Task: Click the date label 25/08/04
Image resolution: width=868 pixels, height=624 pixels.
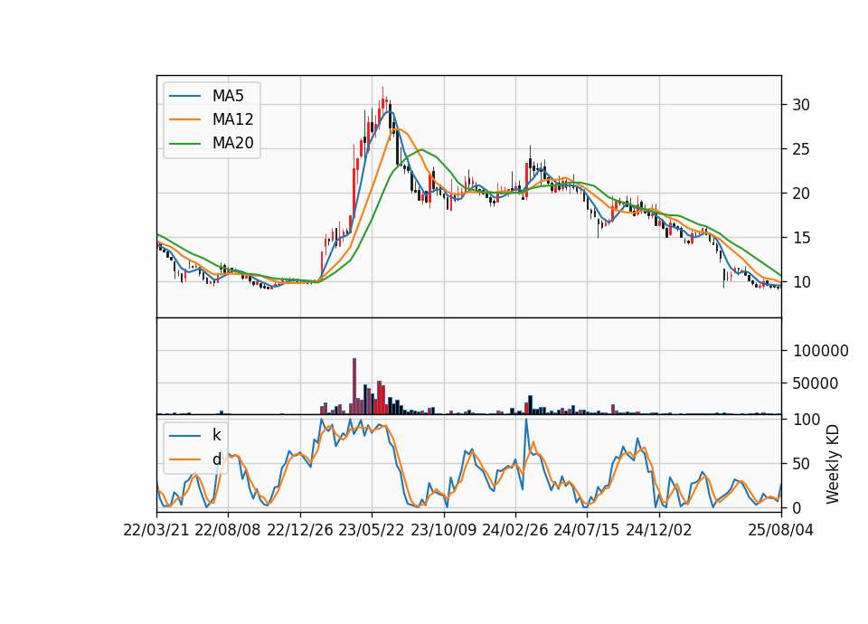Action: (780, 530)
